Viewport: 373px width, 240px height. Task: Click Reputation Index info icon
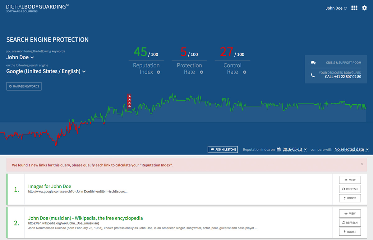tap(159, 72)
